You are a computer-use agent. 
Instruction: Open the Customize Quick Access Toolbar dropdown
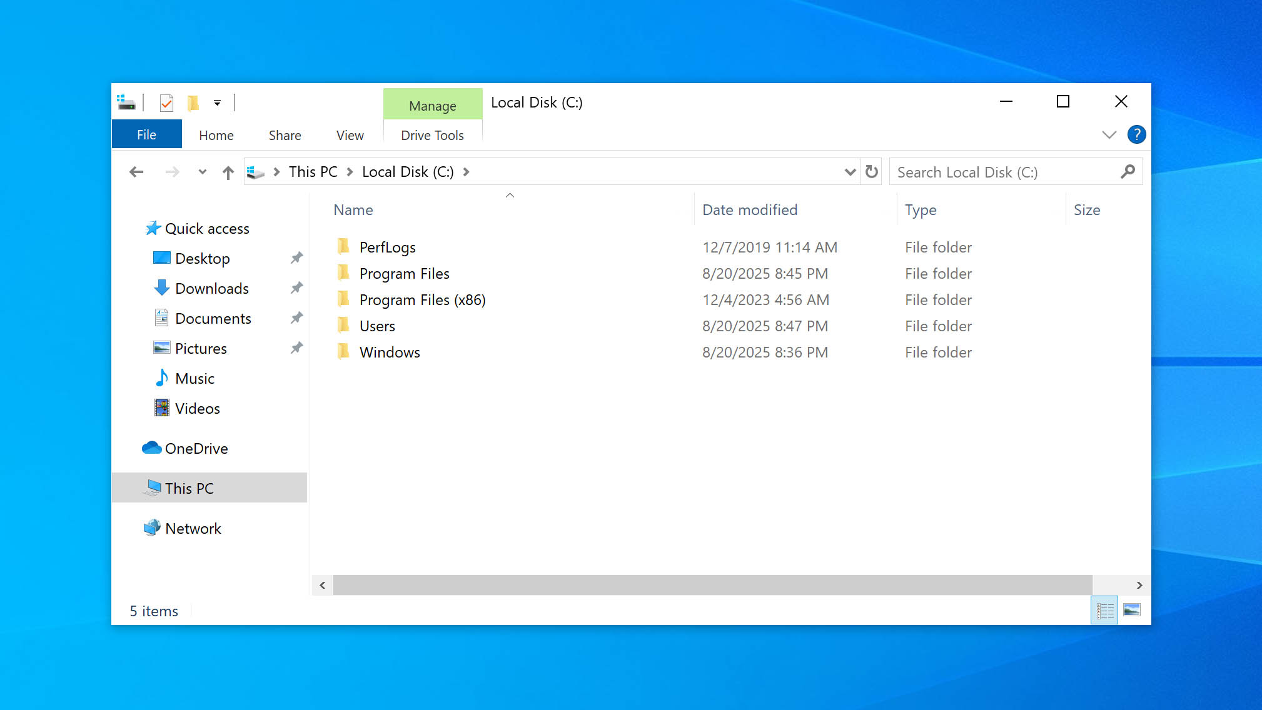pos(217,102)
